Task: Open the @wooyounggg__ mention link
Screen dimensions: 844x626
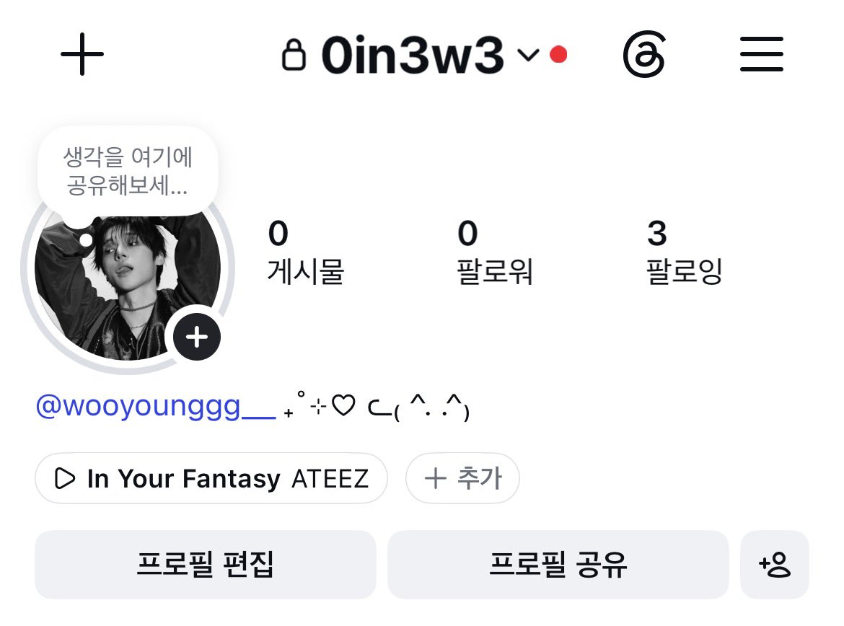Action: (x=156, y=406)
